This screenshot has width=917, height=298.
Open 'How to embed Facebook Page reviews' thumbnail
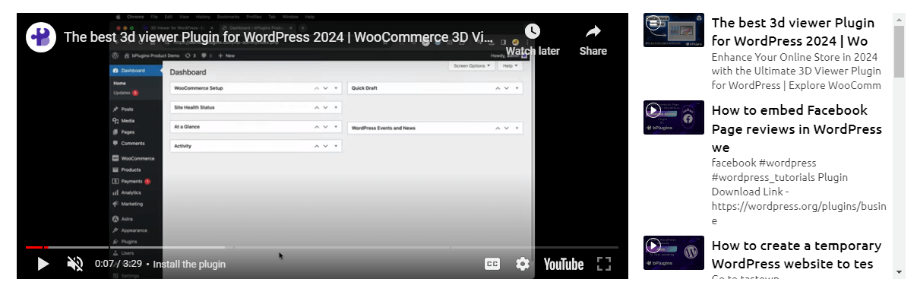pyautogui.click(x=674, y=118)
